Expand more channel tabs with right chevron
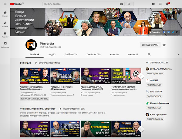This screenshot has height=139, width=182. tap(178, 54)
